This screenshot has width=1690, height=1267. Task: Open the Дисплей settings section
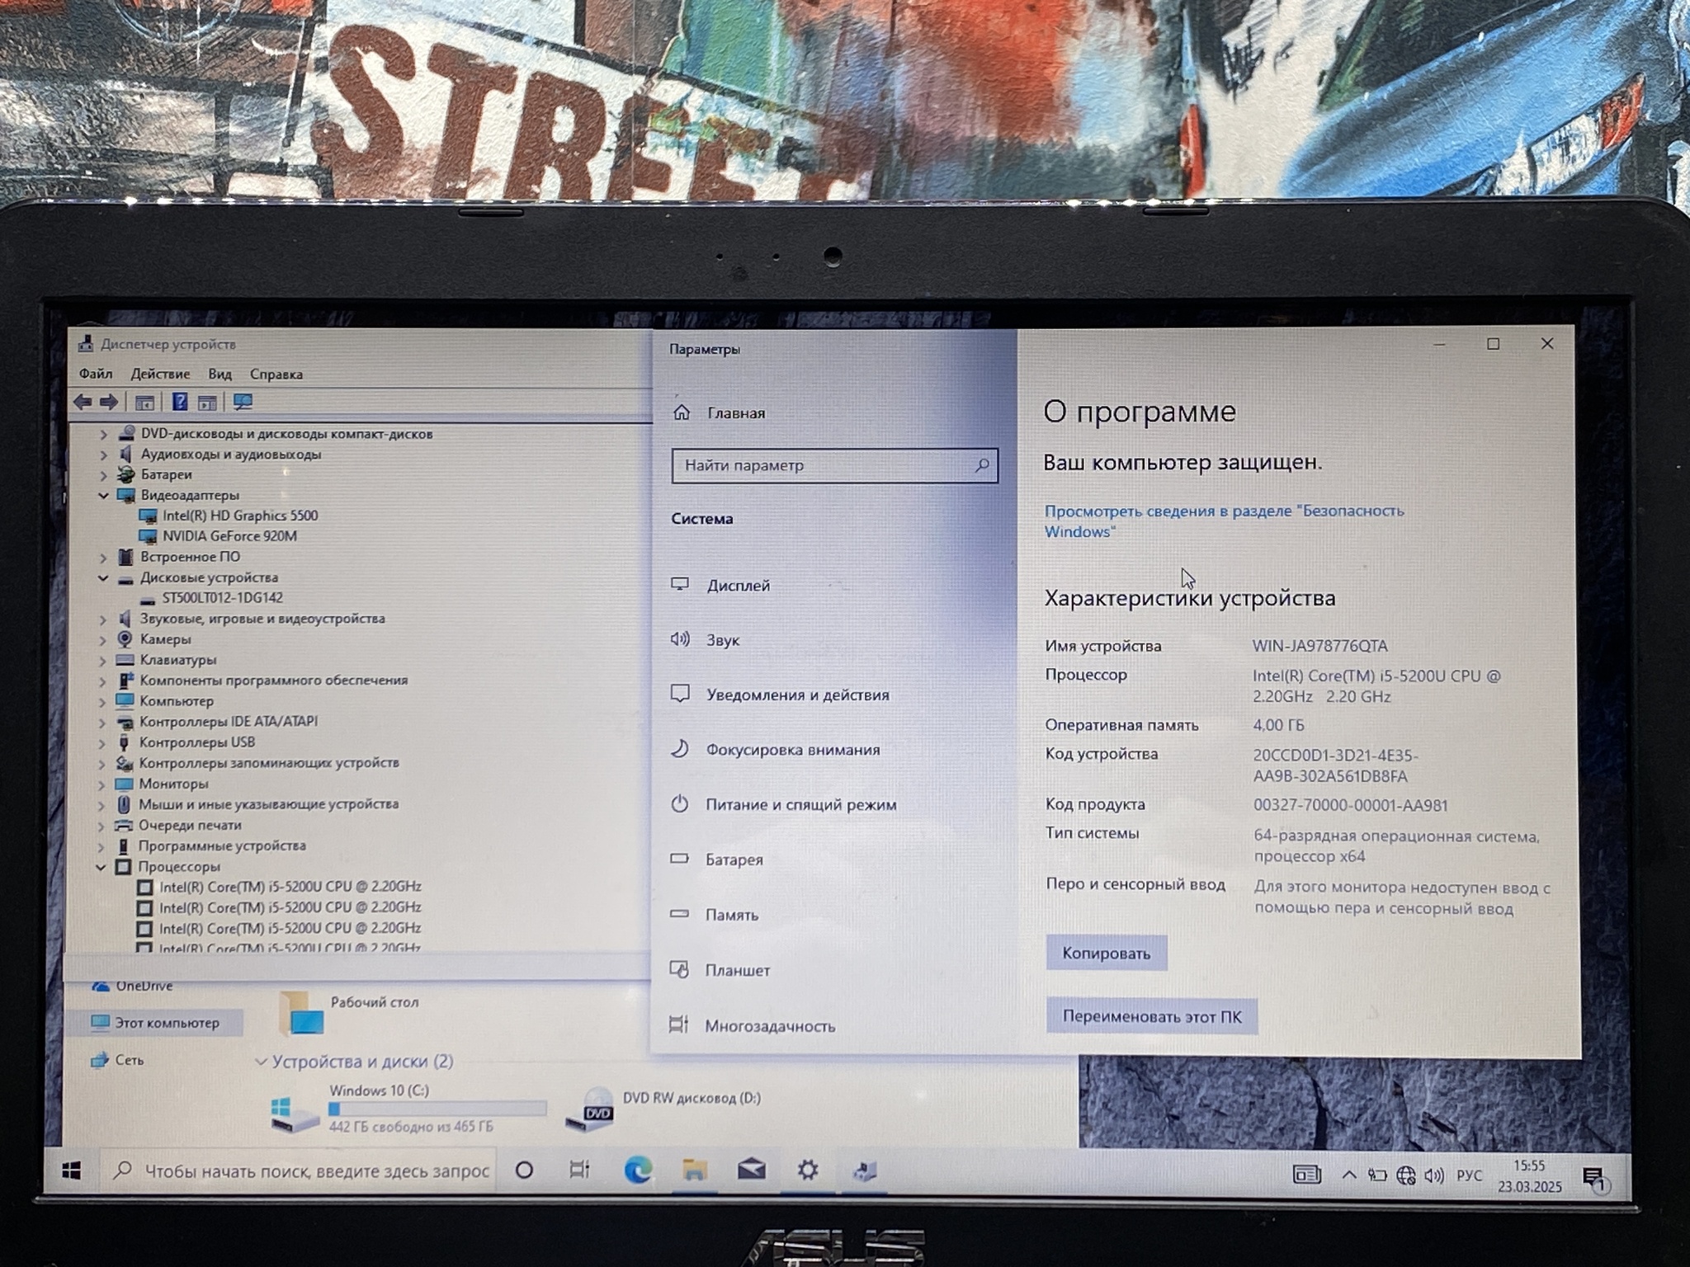point(738,586)
